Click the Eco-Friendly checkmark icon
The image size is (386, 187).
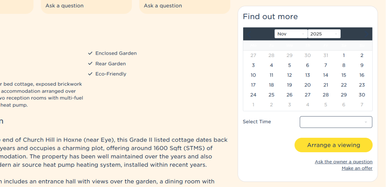tap(90, 74)
